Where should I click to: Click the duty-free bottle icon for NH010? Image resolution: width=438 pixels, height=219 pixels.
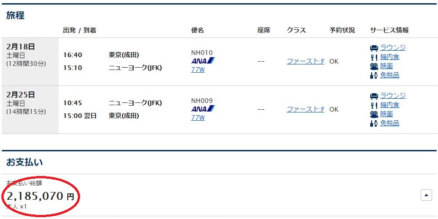click(x=374, y=75)
